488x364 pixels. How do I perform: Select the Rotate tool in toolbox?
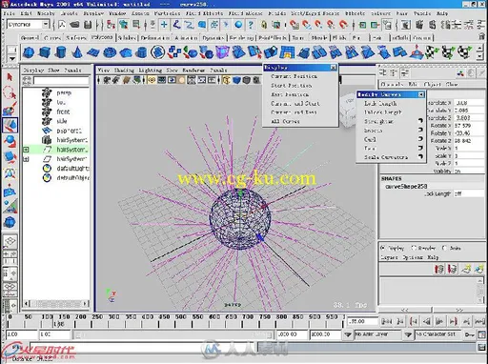pyautogui.click(x=10, y=141)
